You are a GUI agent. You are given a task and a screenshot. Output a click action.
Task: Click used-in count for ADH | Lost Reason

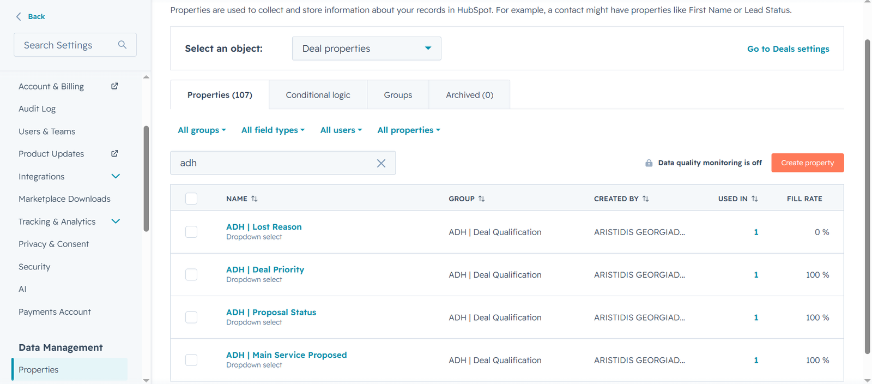(756, 232)
